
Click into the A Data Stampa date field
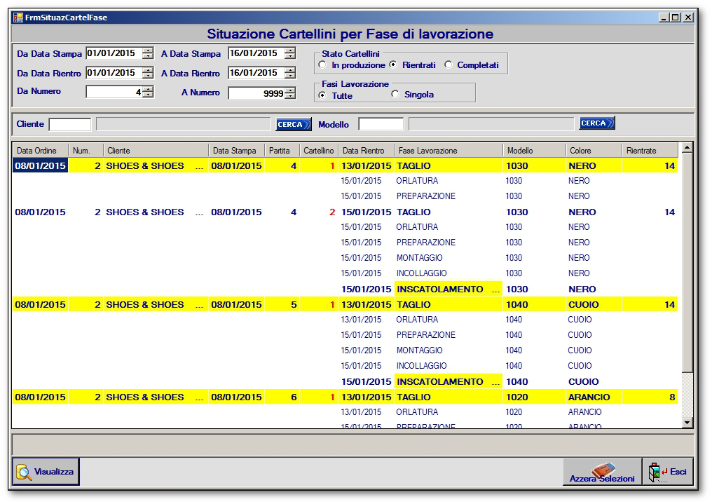pyautogui.click(x=256, y=53)
